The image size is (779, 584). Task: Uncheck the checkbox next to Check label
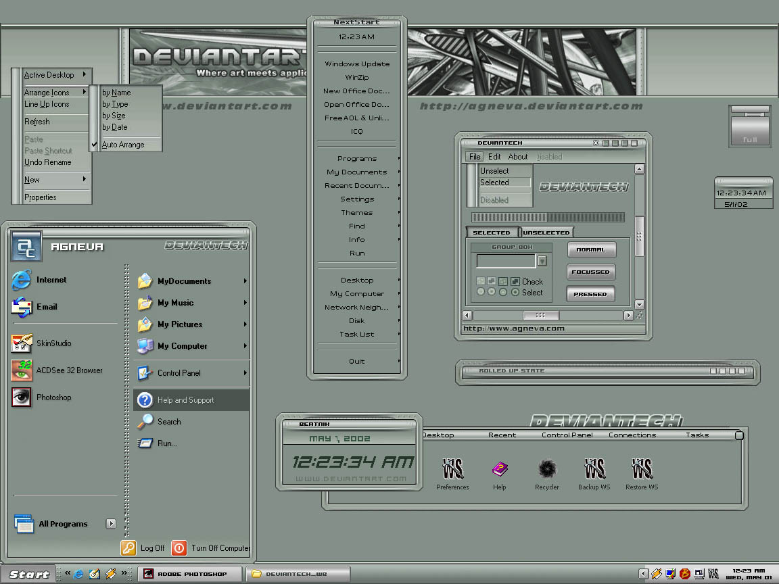(515, 282)
